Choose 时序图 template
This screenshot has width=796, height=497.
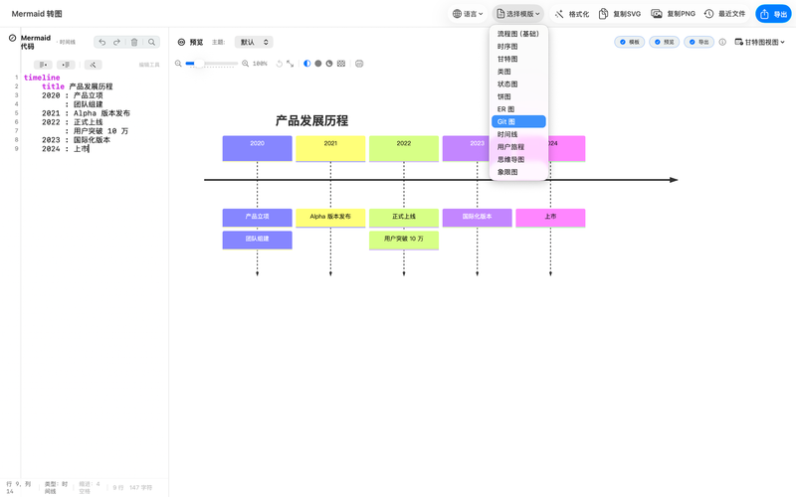(518, 46)
